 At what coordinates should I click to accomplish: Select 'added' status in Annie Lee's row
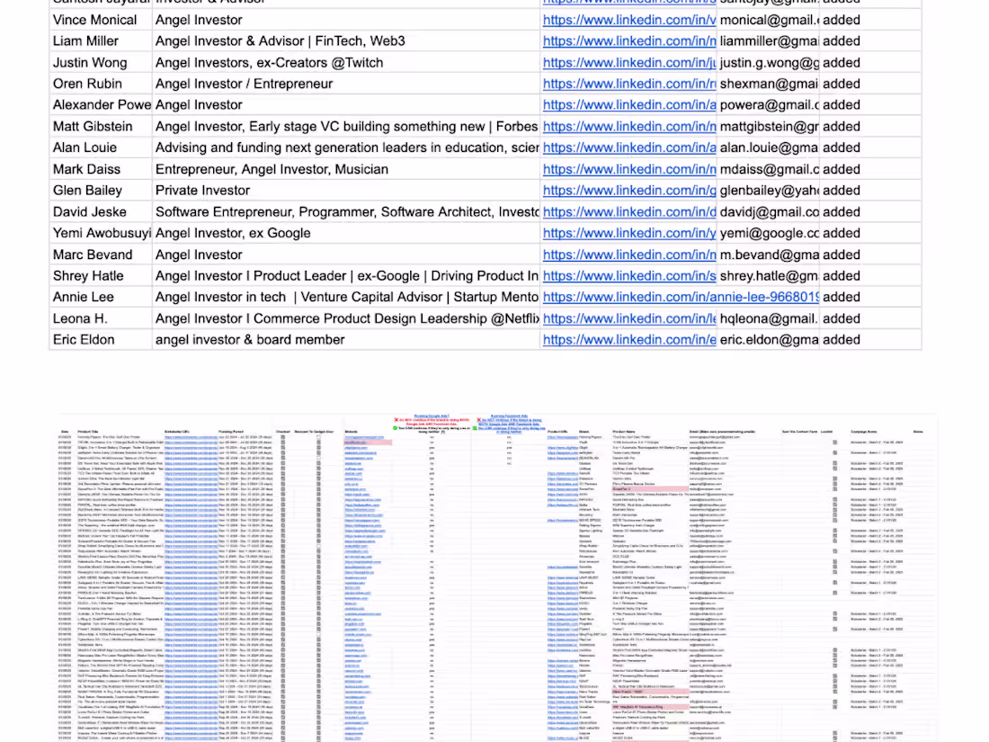870,297
